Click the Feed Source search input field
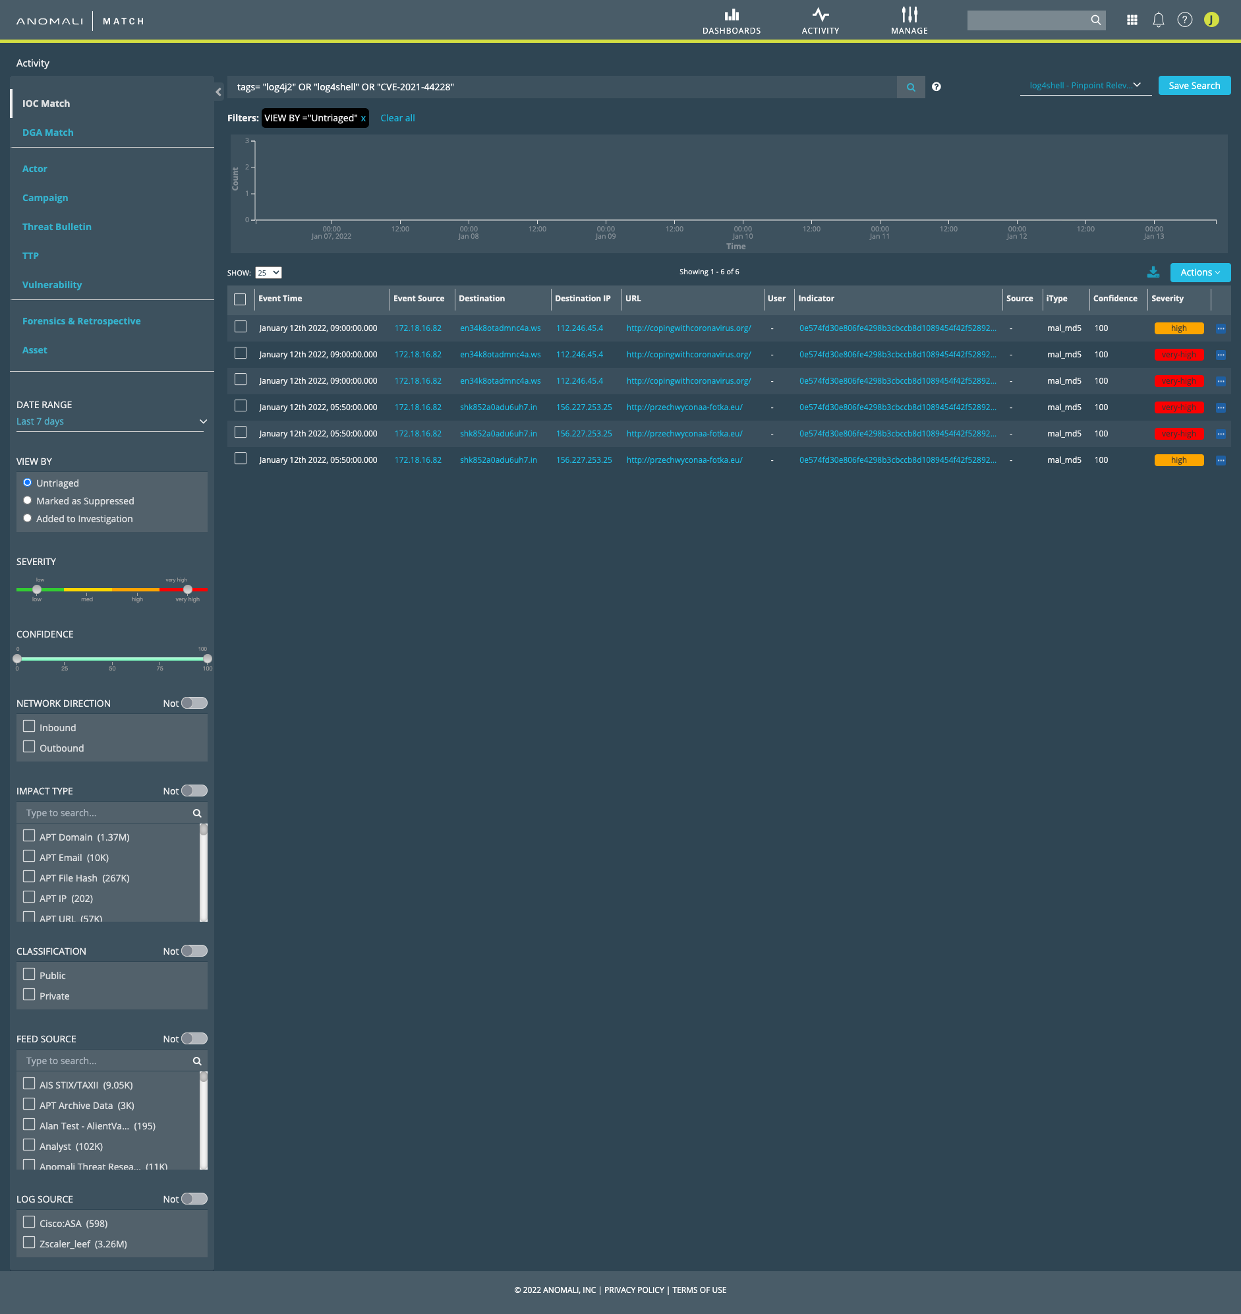The image size is (1241, 1314). (x=106, y=1061)
